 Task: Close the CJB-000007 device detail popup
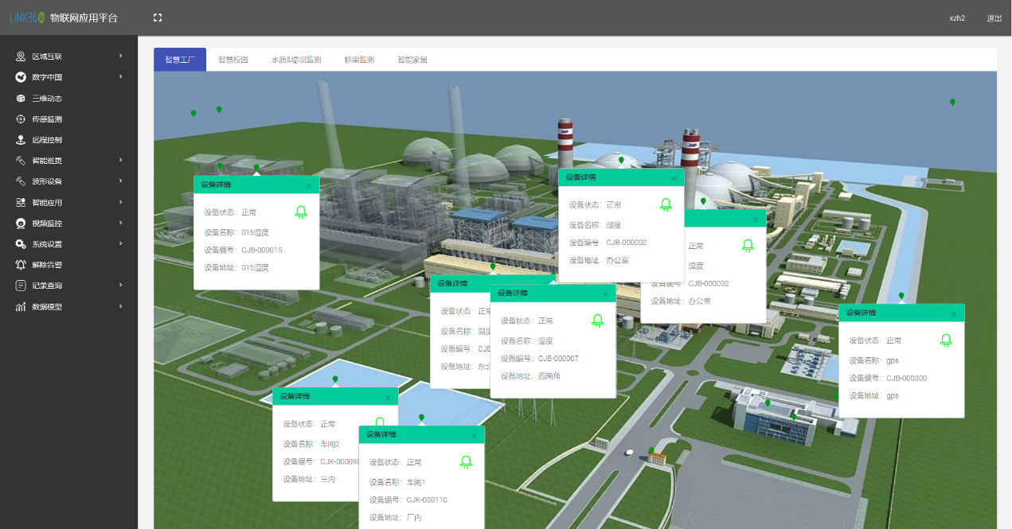tap(605, 294)
